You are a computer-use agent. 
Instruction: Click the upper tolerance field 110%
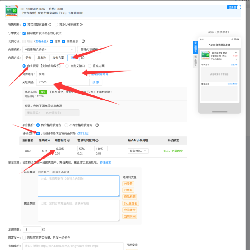click(101, 149)
